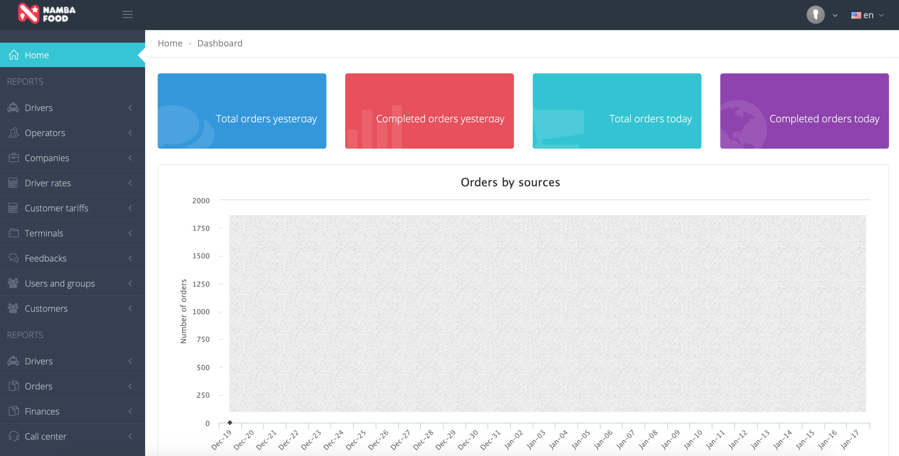
Task: Click the Home icon in the active menu
Action: click(13, 55)
